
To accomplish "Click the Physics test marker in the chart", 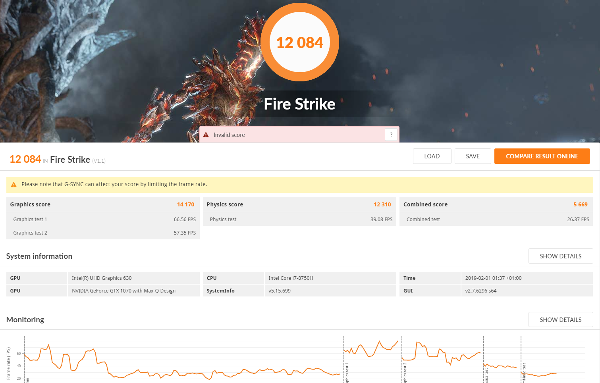I will [x=486, y=375].
